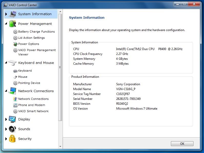
Task: Expand the System Information tree arrow
Action: (6, 14)
